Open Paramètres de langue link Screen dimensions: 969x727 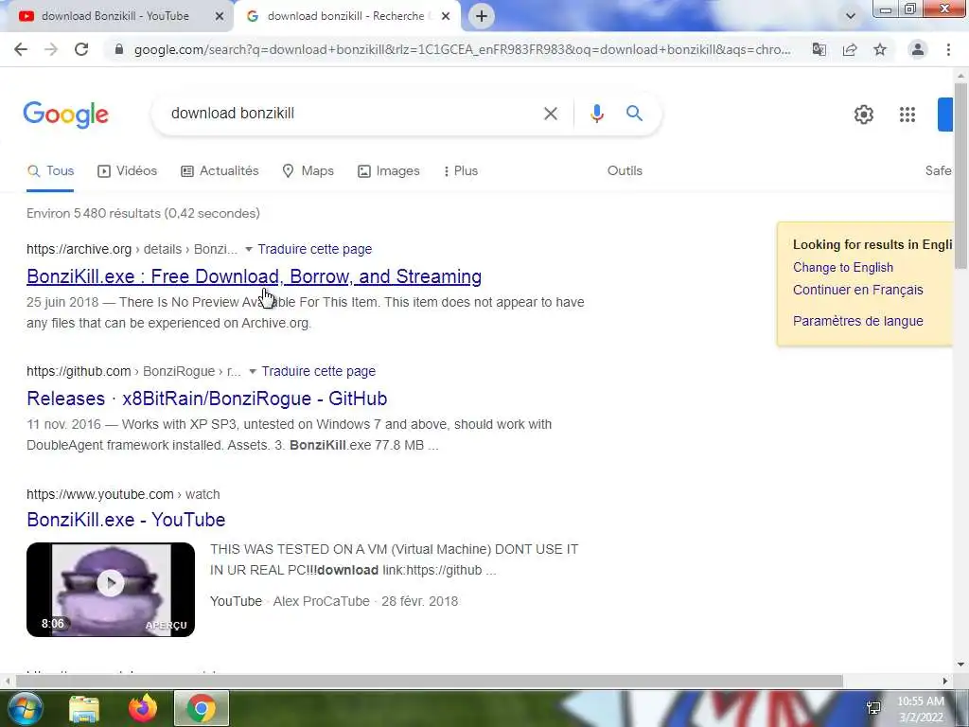tap(857, 321)
